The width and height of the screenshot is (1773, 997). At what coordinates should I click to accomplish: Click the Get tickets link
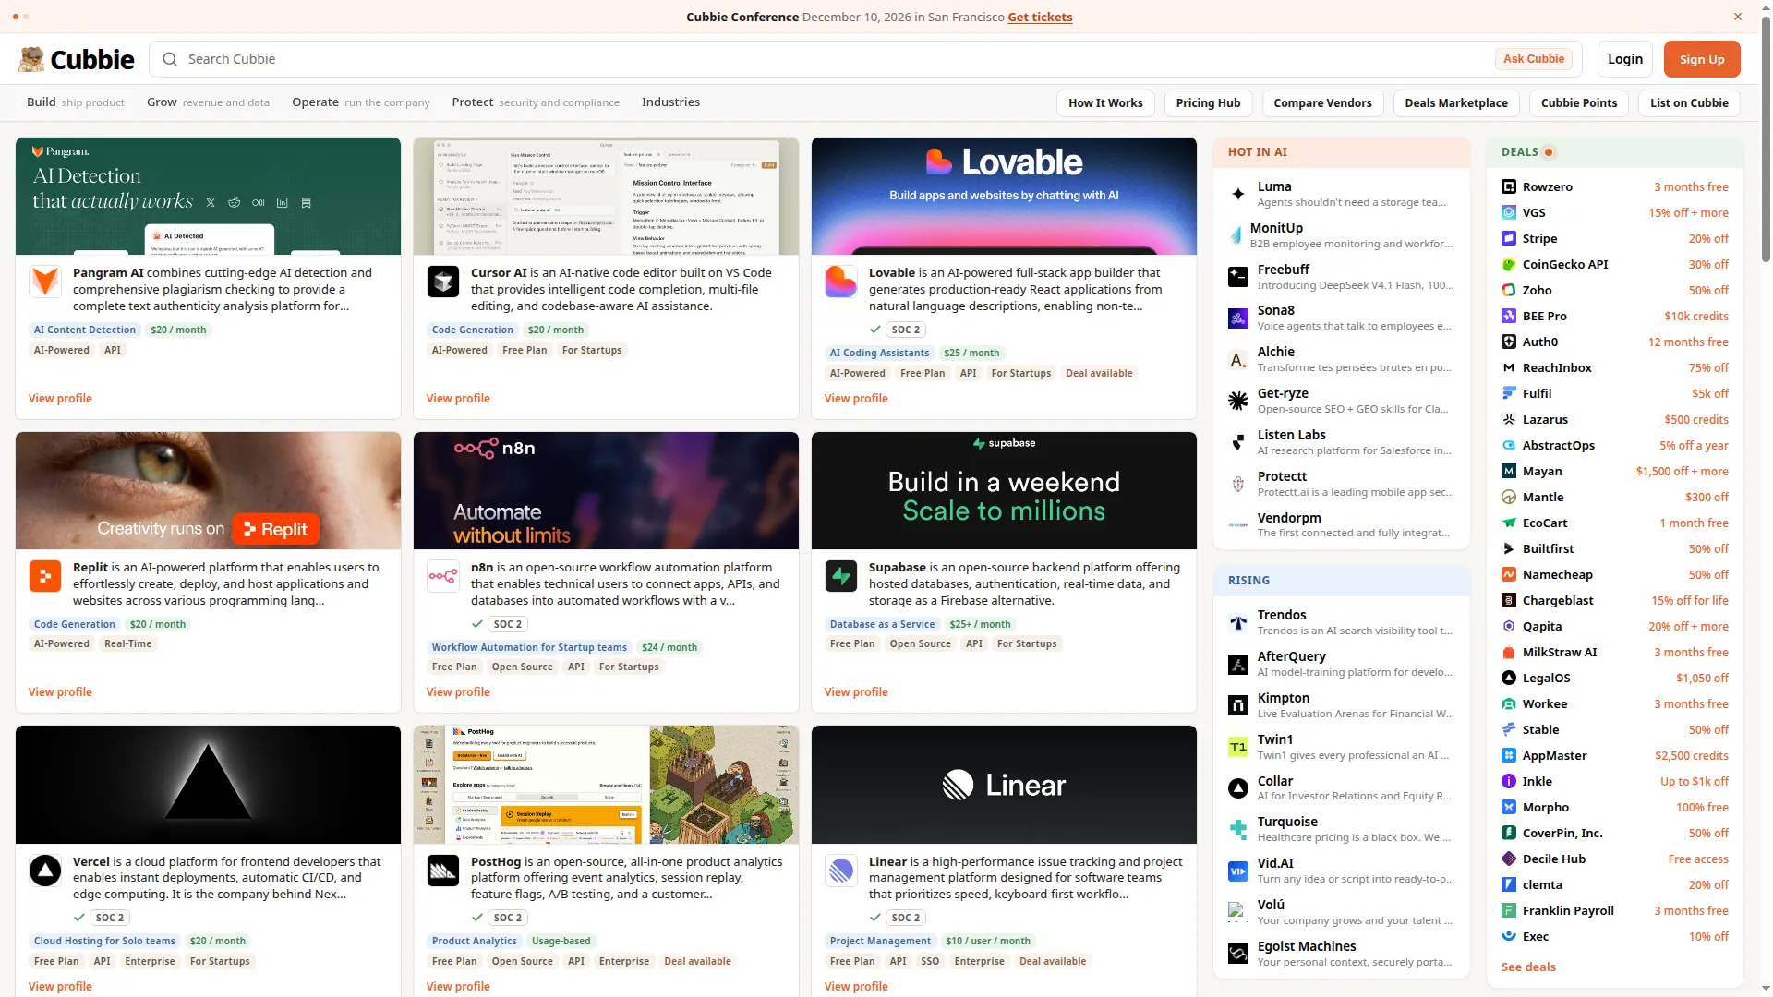click(x=1040, y=17)
